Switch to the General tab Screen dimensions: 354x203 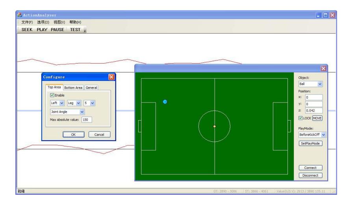point(91,88)
